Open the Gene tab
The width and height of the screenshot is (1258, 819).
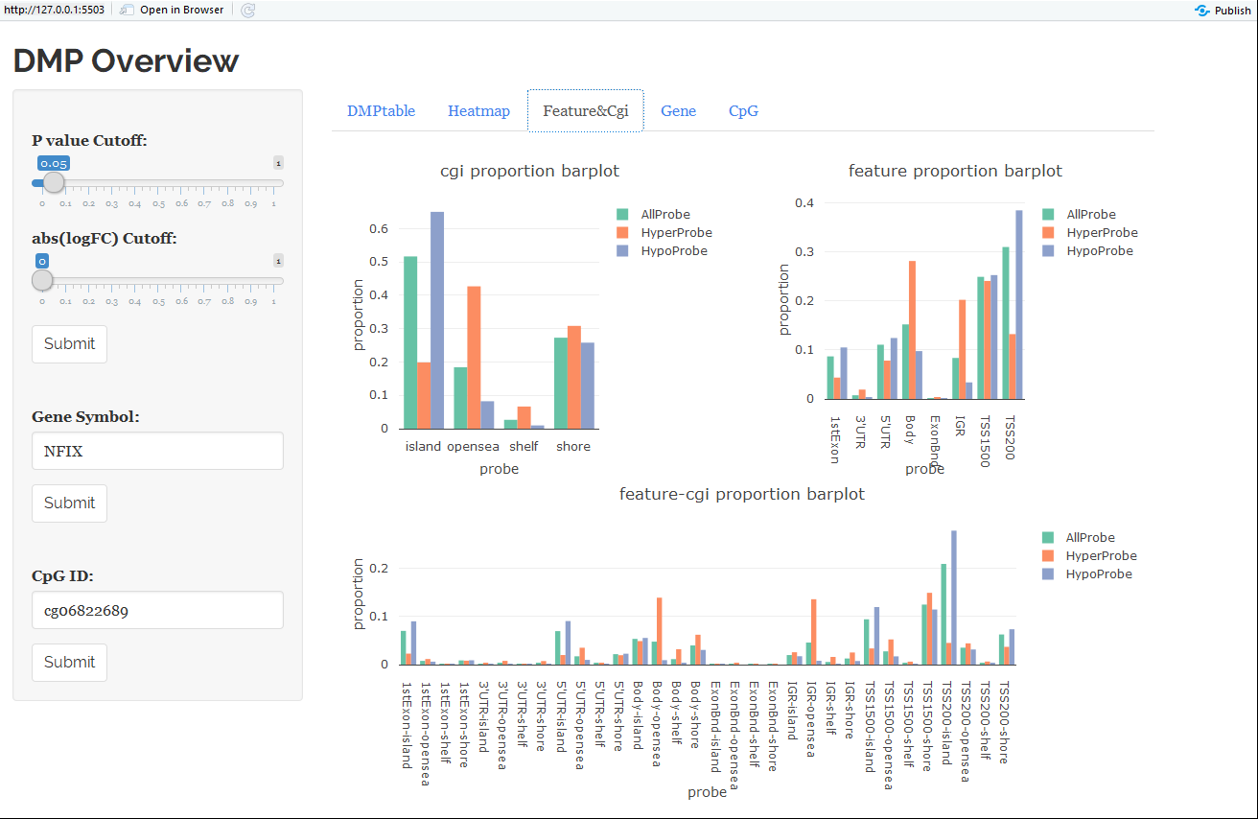click(678, 110)
